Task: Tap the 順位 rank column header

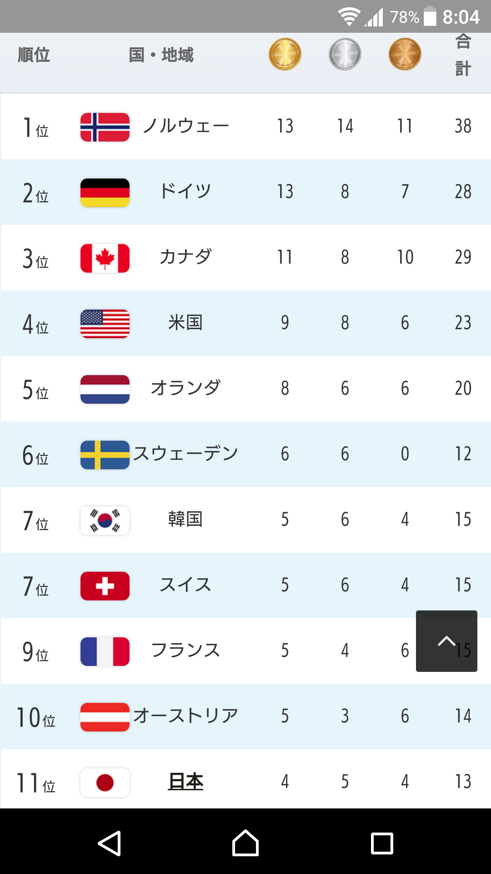Action: (34, 55)
